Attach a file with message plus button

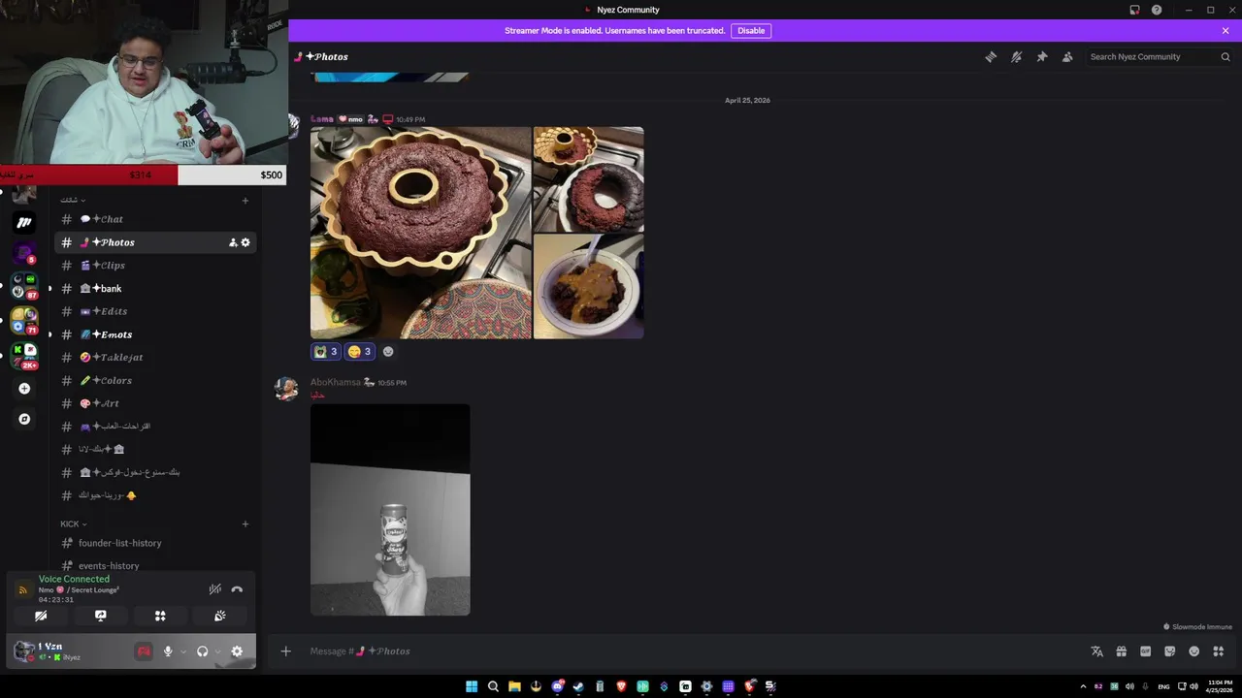(x=285, y=651)
